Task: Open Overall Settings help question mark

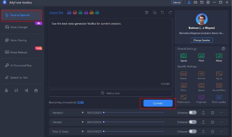Action: pos(223,49)
